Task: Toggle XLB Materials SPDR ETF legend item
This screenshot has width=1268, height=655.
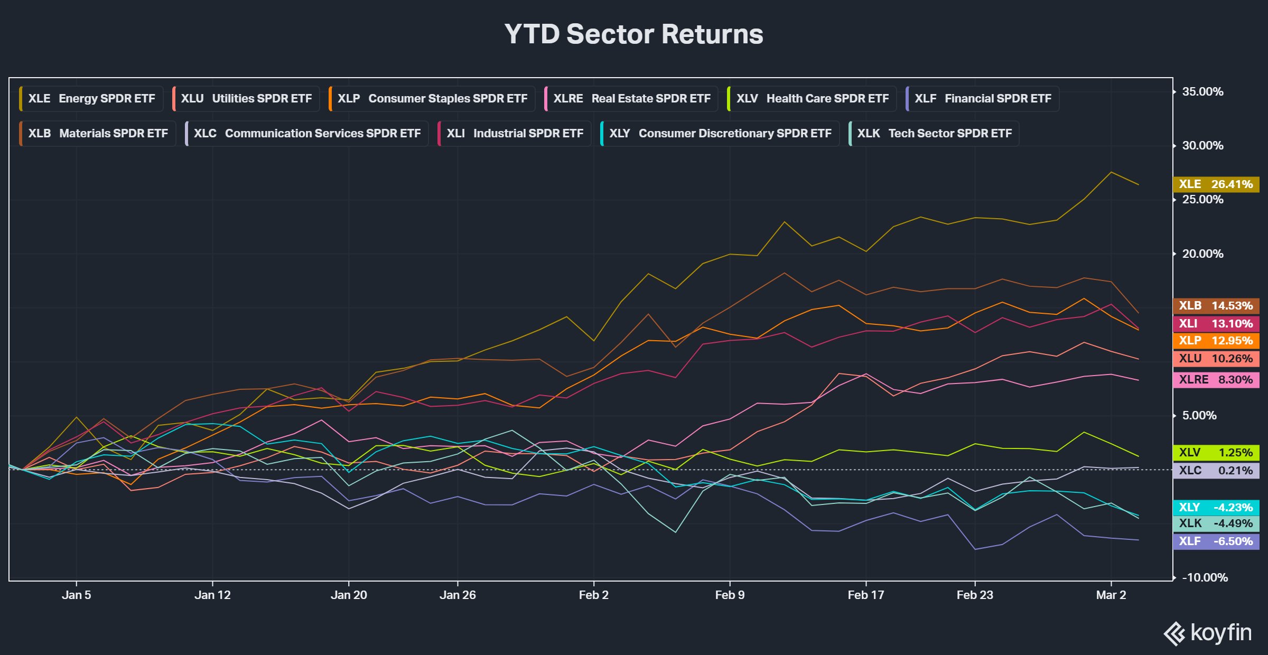Action: [x=97, y=134]
